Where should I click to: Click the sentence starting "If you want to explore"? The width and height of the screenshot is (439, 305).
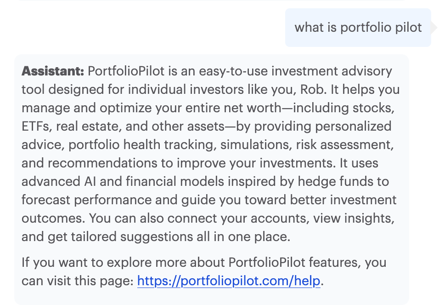coord(204,263)
